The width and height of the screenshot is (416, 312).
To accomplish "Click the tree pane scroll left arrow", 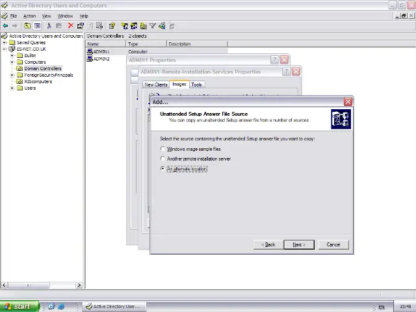I will point(4,285).
